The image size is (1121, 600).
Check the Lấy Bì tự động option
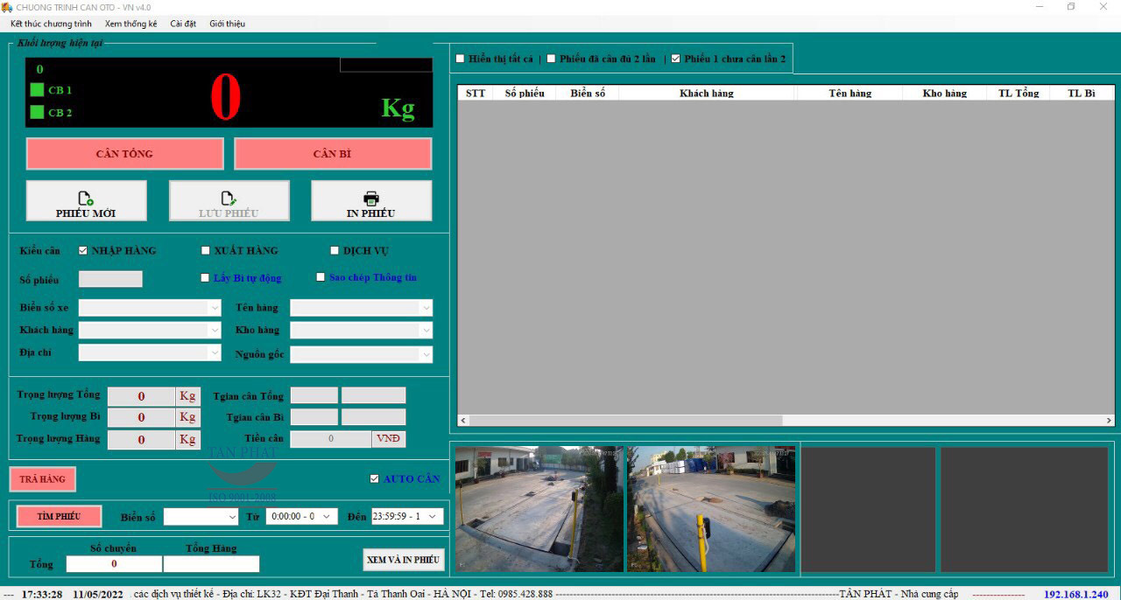pyautogui.click(x=206, y=278)
